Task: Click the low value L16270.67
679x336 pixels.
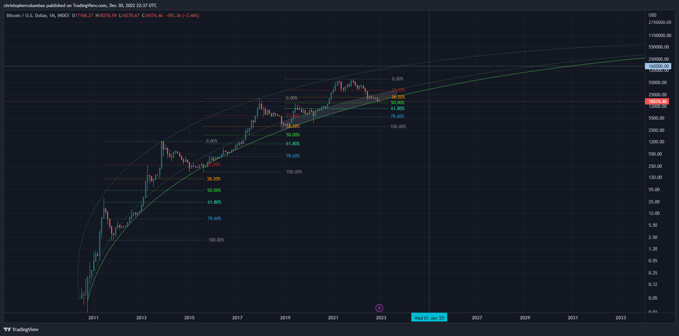Action: click(129, 16)
